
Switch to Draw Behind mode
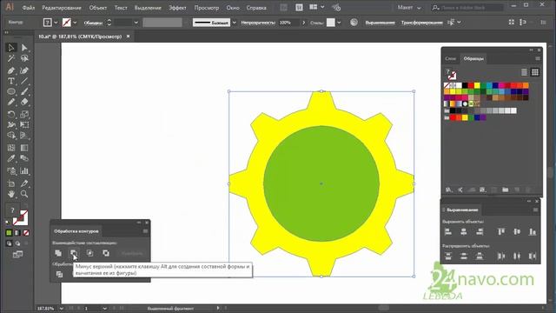(17, 243)
